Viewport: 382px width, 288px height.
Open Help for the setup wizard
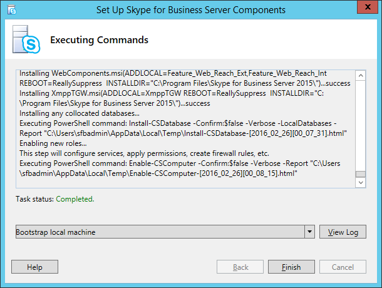pos(34,267)
